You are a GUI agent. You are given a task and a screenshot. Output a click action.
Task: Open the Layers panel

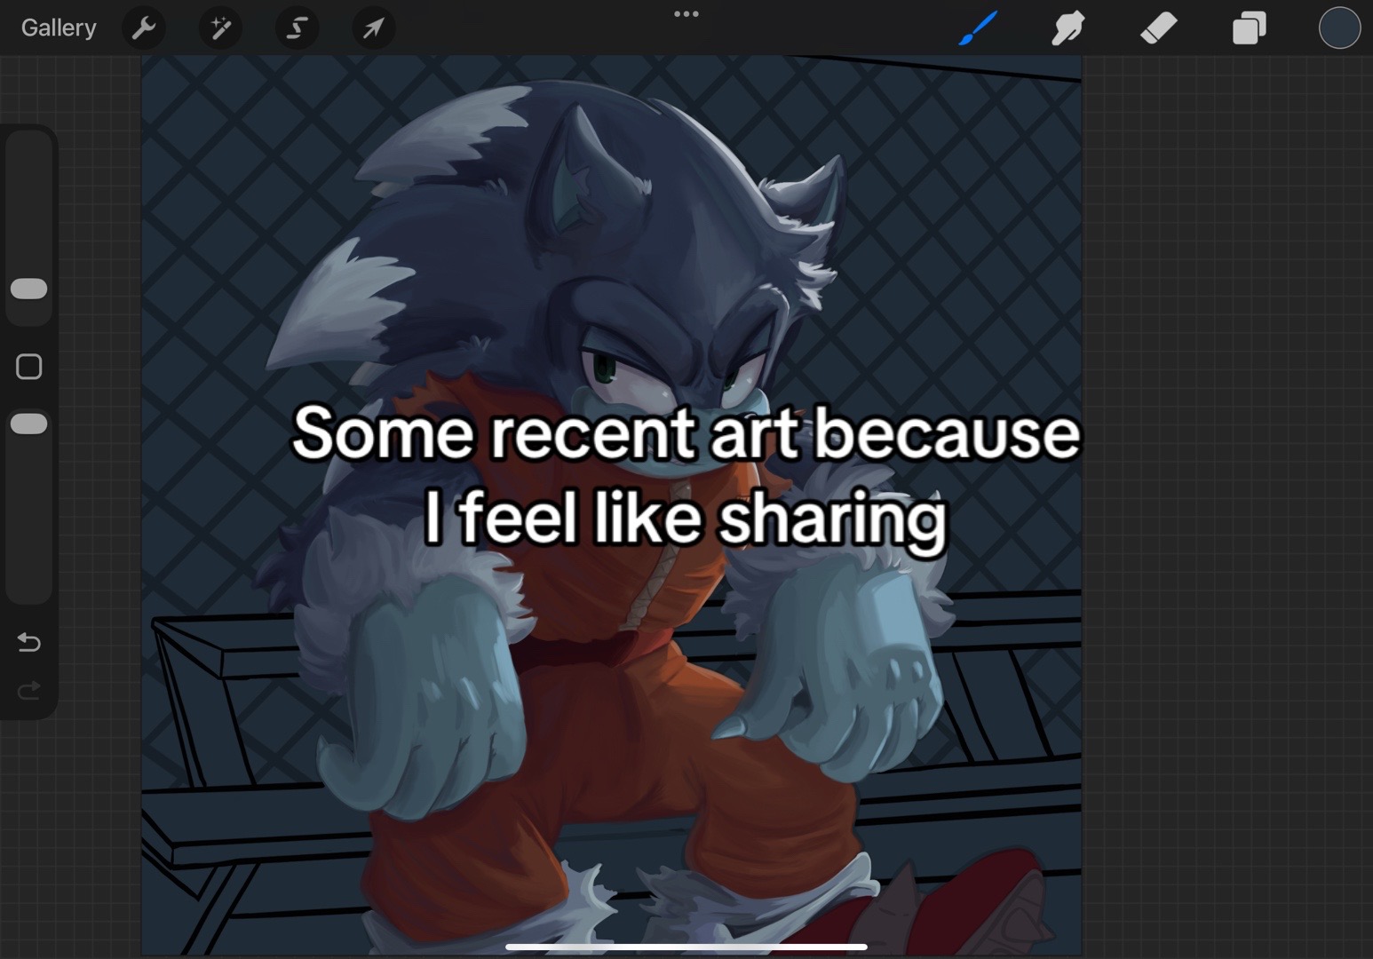coord(1249,28)
